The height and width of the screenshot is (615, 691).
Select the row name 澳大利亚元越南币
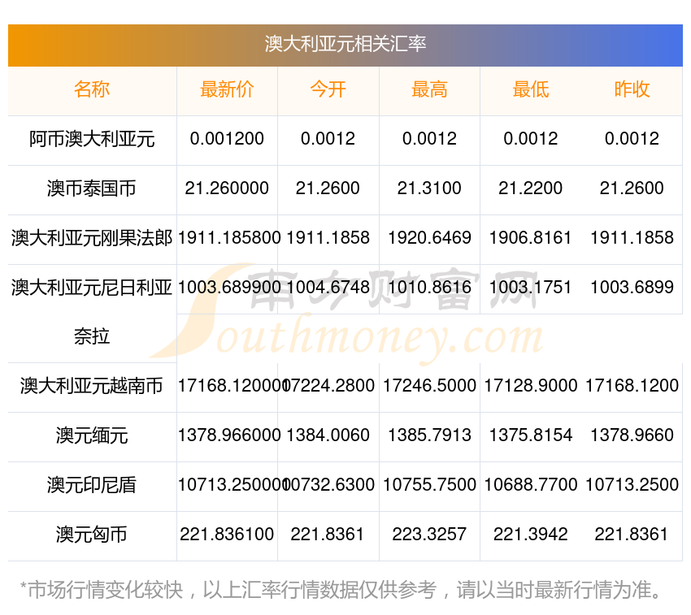click(x=92, y=387)
